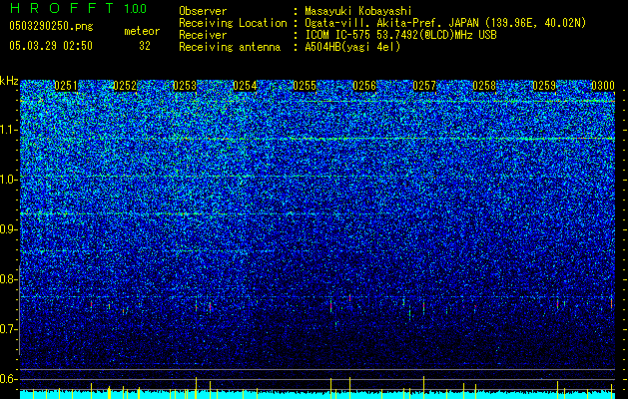This screenshot has width=628, height=399.
Task: Click the 0300 time marker
Action: click(603, 86)
